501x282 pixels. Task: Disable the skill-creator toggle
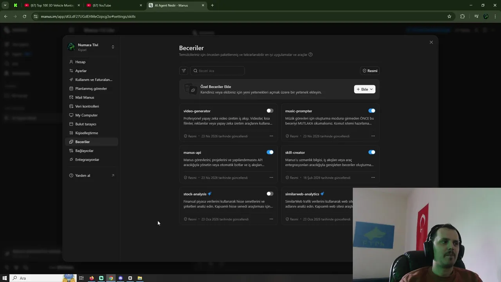tap(371, 152)
